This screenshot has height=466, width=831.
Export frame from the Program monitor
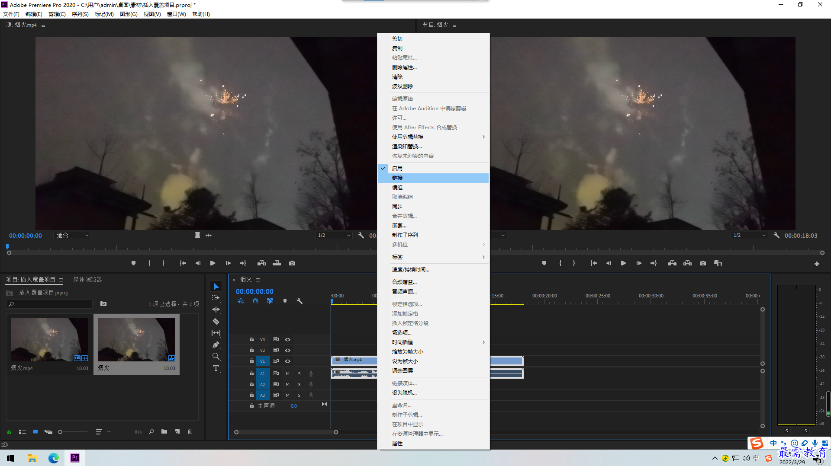[703, 263]
